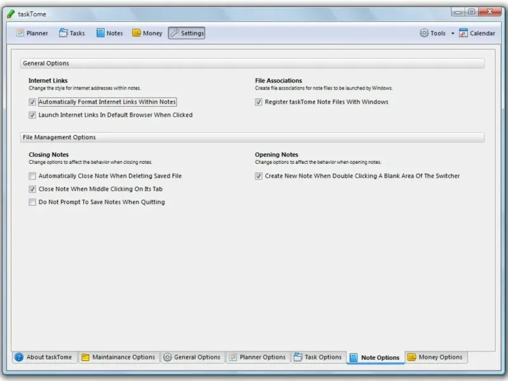
Task: Click the Note Options book icon
Action: [x=354, y=358]
